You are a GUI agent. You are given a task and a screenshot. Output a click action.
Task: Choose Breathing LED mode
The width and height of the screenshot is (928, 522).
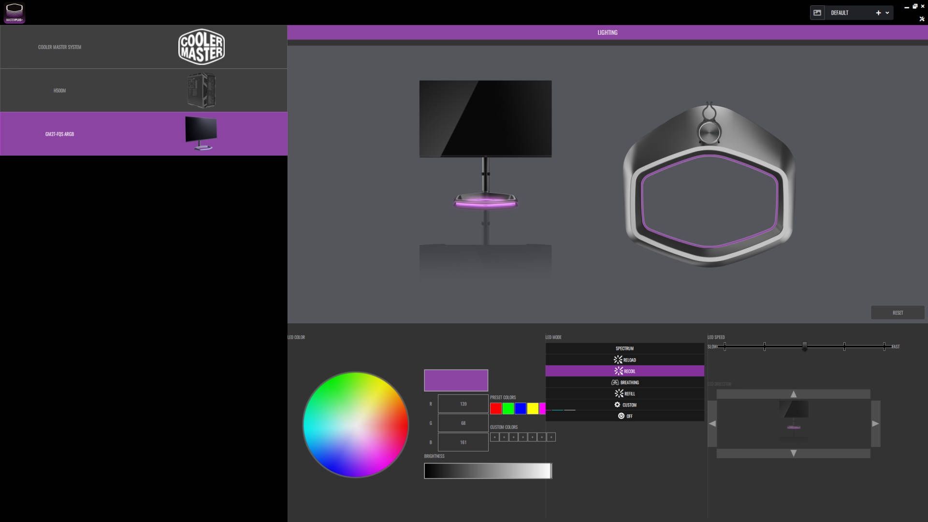click(624, 382)
